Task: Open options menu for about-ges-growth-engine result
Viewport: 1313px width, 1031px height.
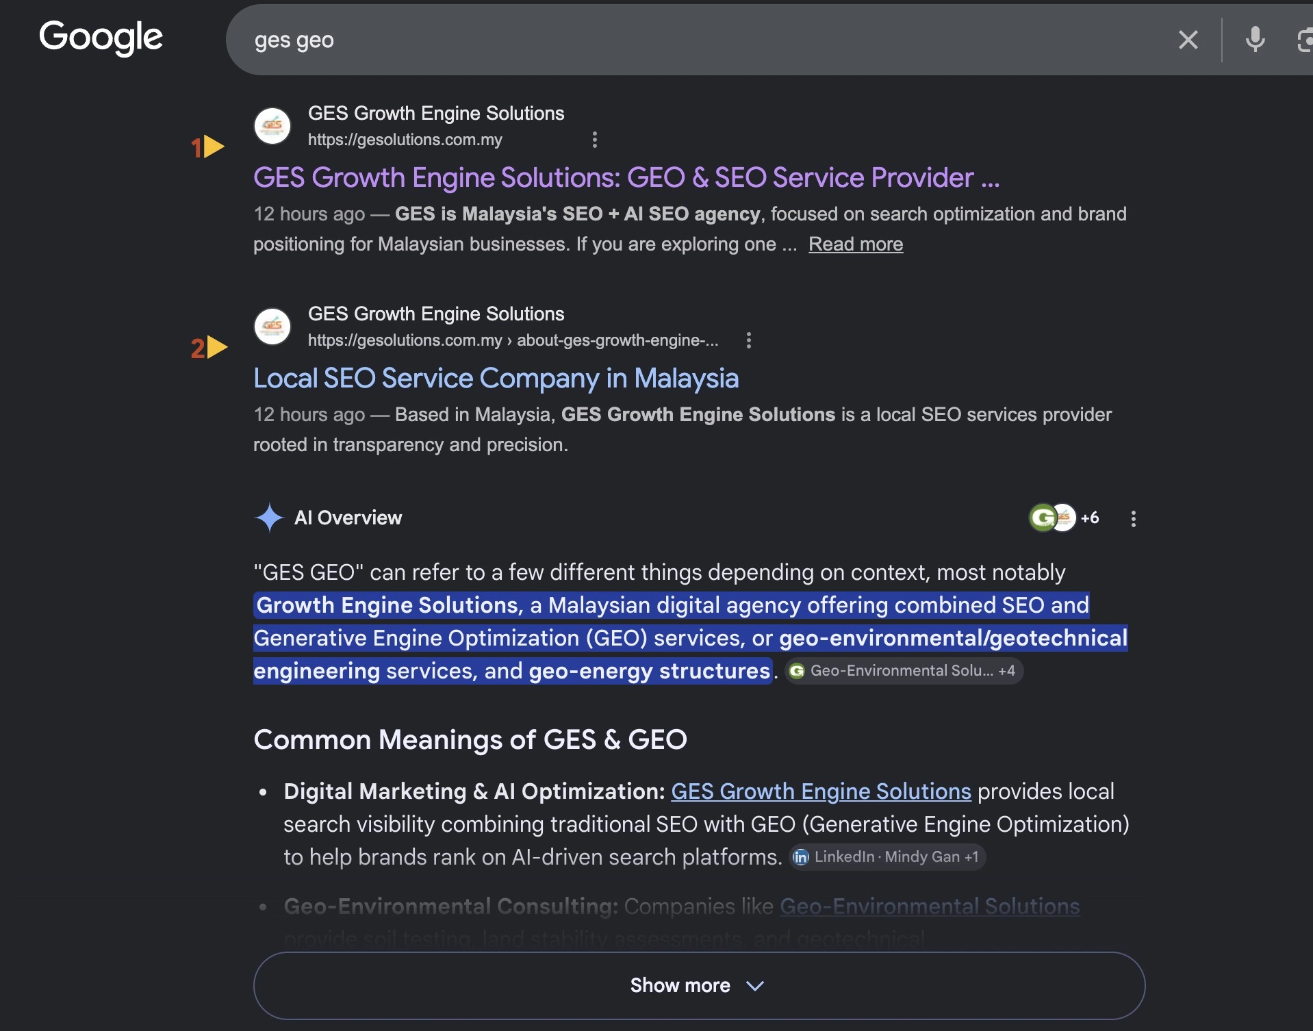Action: pyautogui.click(x=749, y=340)
